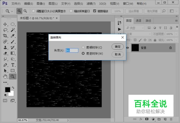Open the zoom tool preset dropdown
The width and height of the screenshot is (180, 123).
[12, 11]
